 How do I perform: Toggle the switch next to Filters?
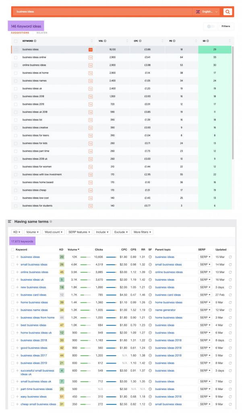(210, 27)
